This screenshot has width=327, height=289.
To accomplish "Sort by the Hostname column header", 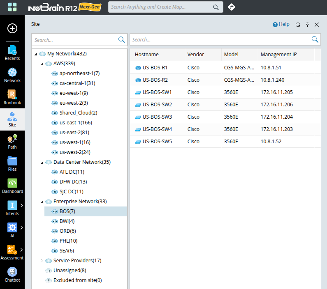I will pyautogui.click(x=147, y=55).
